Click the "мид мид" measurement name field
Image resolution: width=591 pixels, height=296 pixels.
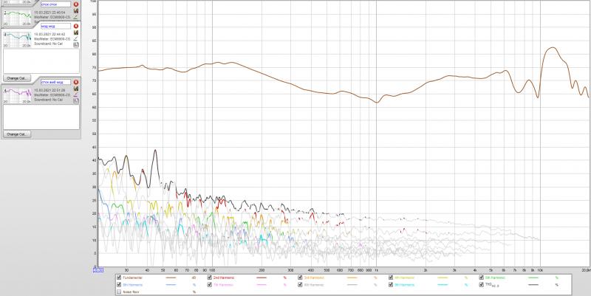(55, 26)
